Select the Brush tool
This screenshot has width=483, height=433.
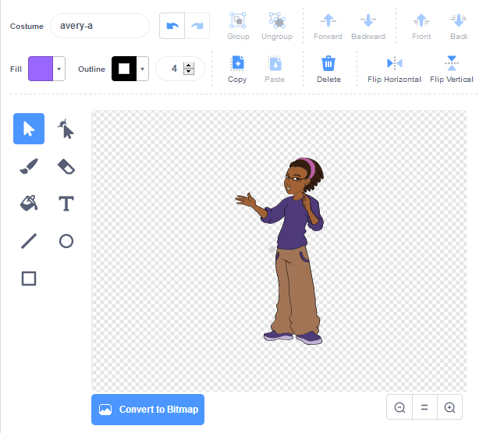point(29,166)
